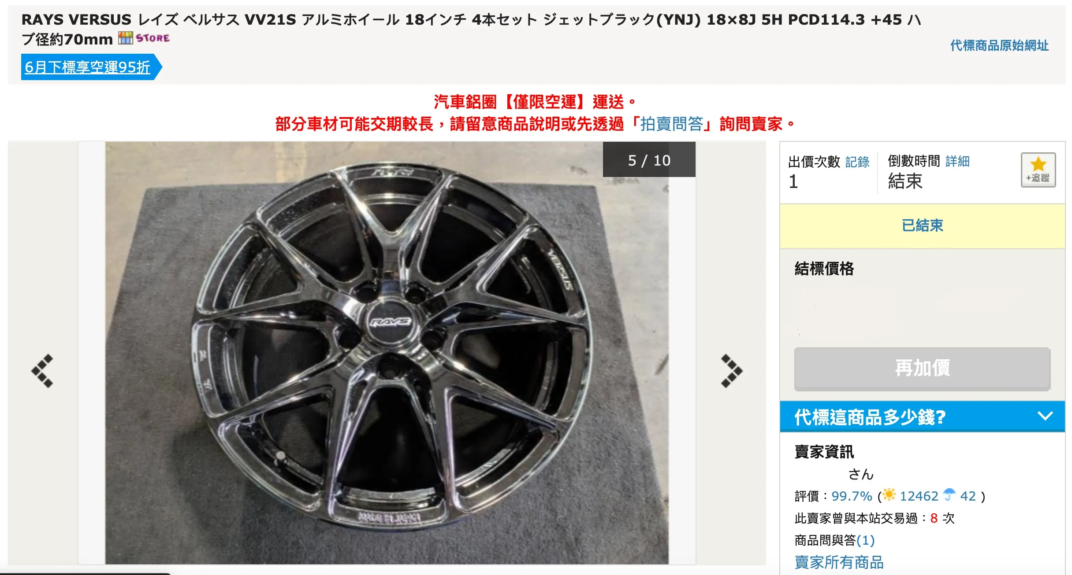Screen dimensions: 1072x575
Task: Open 拍賣問答 link in red notice
Action: (x=671, y=124)
